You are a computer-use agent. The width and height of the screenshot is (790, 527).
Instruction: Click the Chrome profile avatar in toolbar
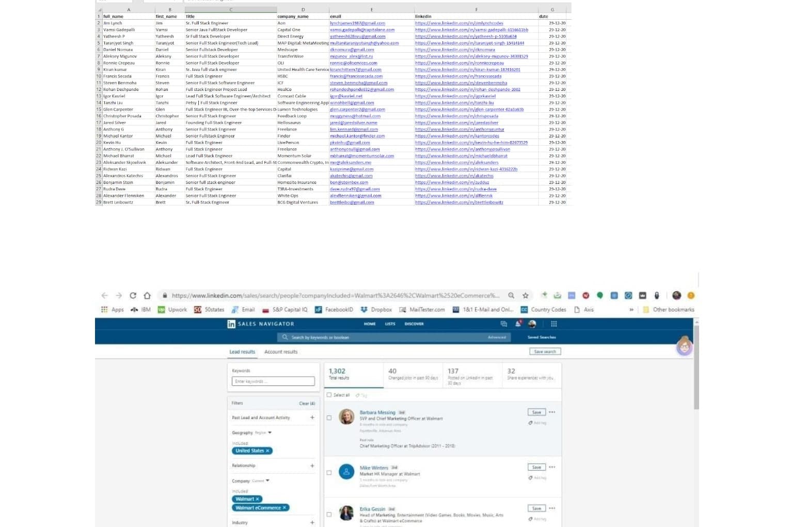[676, 296]
